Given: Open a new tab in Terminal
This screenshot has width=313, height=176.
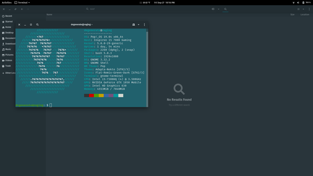Looking at the screenshot, I should [133, 24].
